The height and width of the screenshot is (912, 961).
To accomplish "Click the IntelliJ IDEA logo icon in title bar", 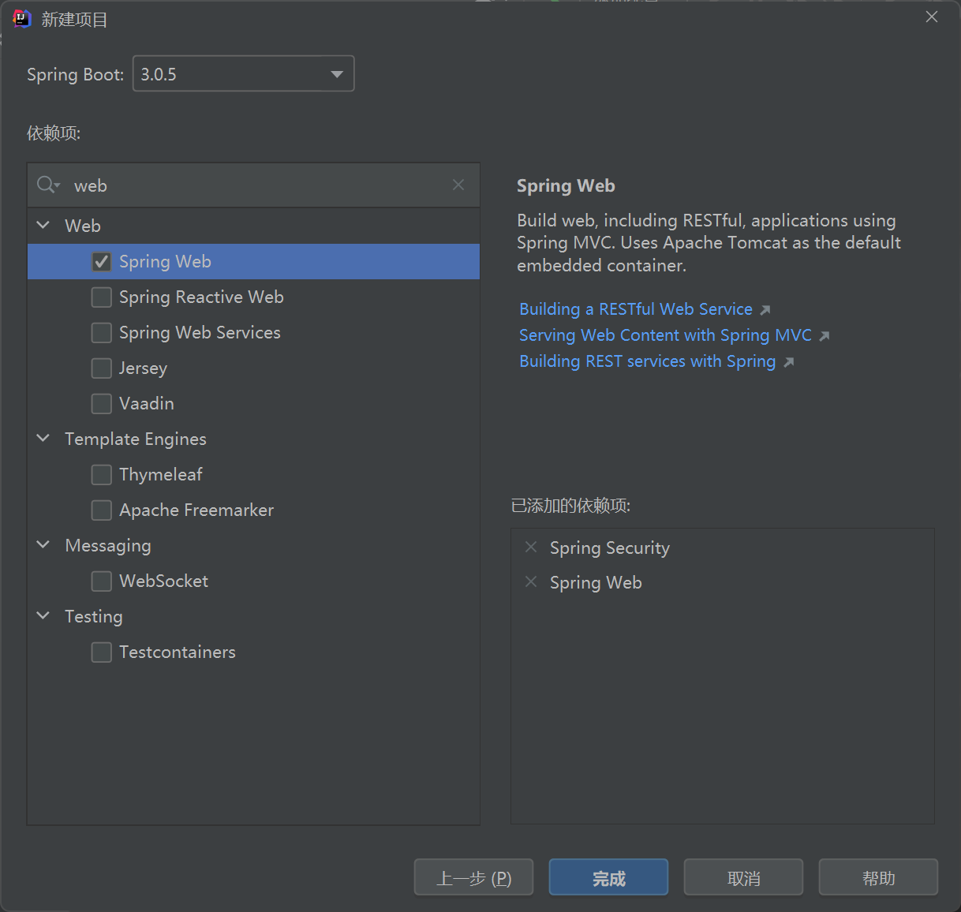I will point(21,18).
